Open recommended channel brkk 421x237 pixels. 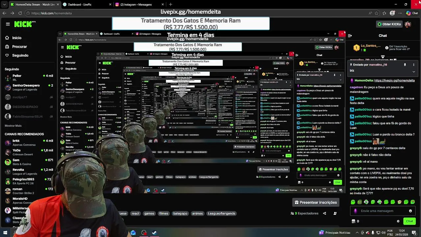(x=29, y=143)
